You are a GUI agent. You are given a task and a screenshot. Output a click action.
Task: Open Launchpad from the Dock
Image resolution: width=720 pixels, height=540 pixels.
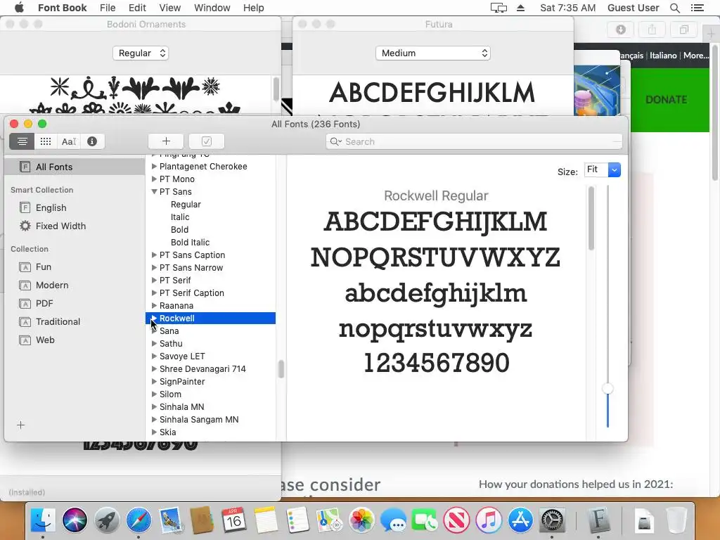click(x=107, y=520)
